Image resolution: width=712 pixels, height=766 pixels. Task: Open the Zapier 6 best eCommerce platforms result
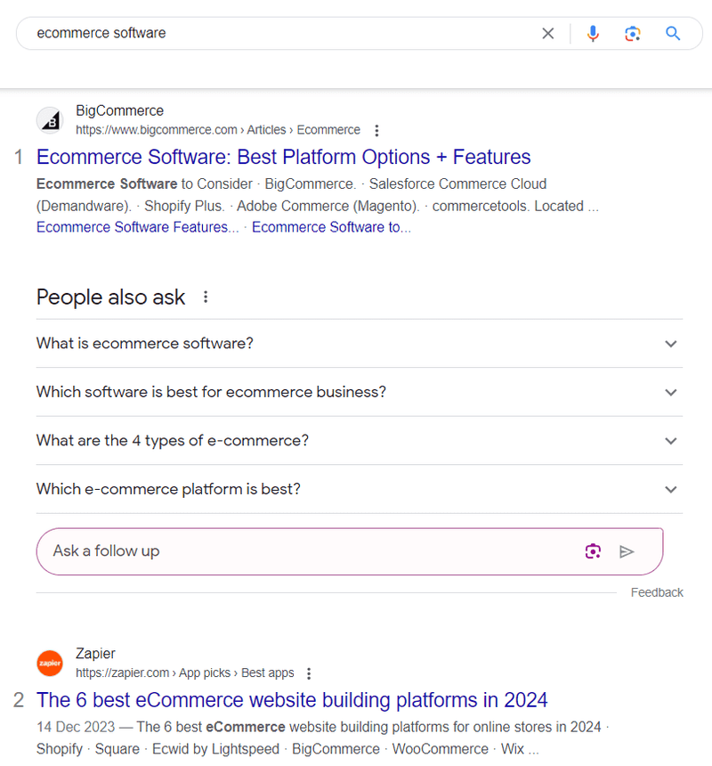click(x=292, y=700)
